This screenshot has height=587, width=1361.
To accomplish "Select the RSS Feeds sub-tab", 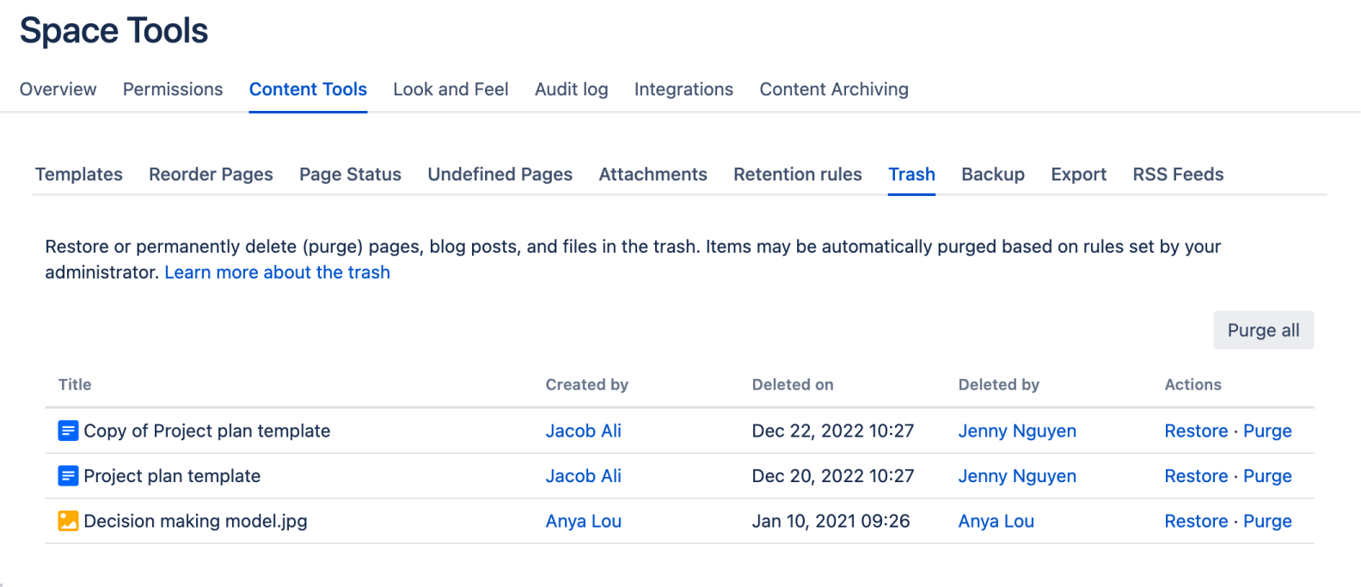I will click(x=1178, y=174).
